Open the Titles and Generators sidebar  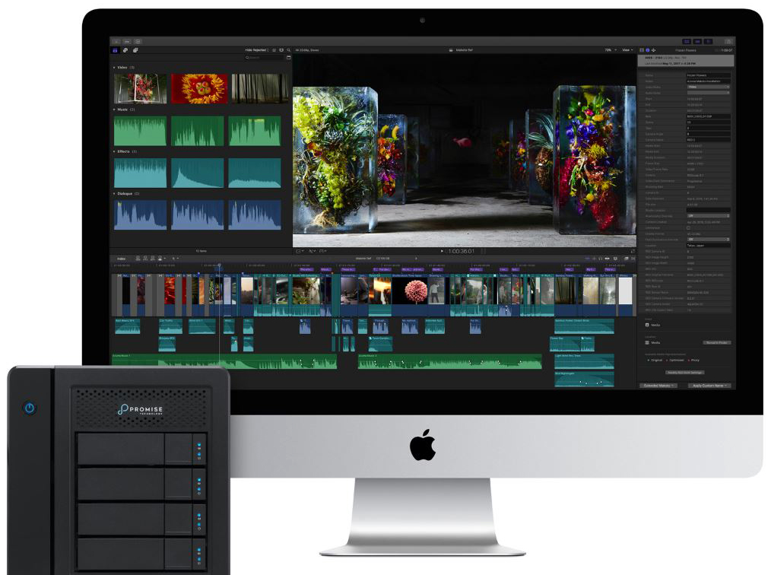point(135,50)
